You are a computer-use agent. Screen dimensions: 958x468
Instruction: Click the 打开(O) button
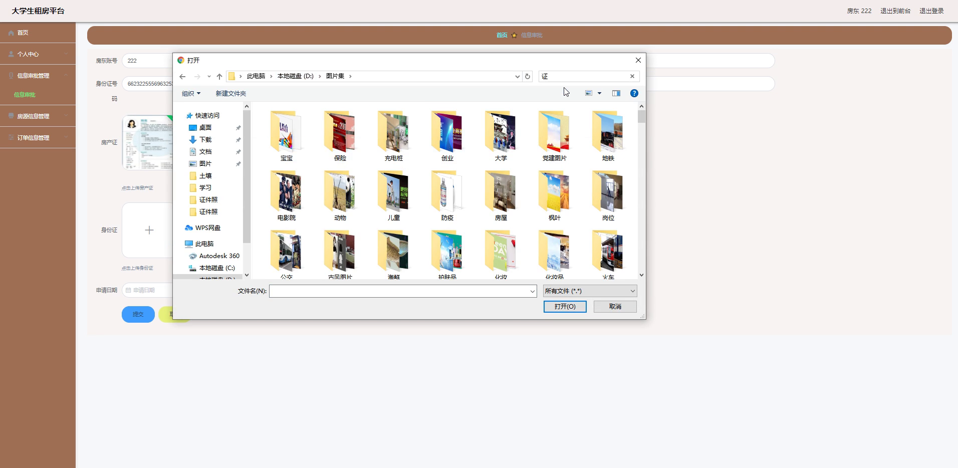click(x=565, y=306)
